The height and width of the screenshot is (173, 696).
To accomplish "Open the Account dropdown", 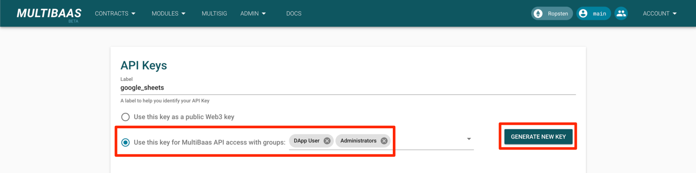I will tap(660, 13).
